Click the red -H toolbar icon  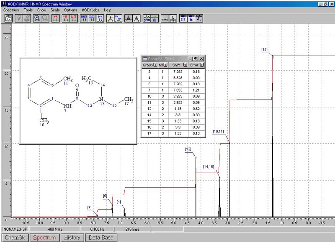[66, 18]
